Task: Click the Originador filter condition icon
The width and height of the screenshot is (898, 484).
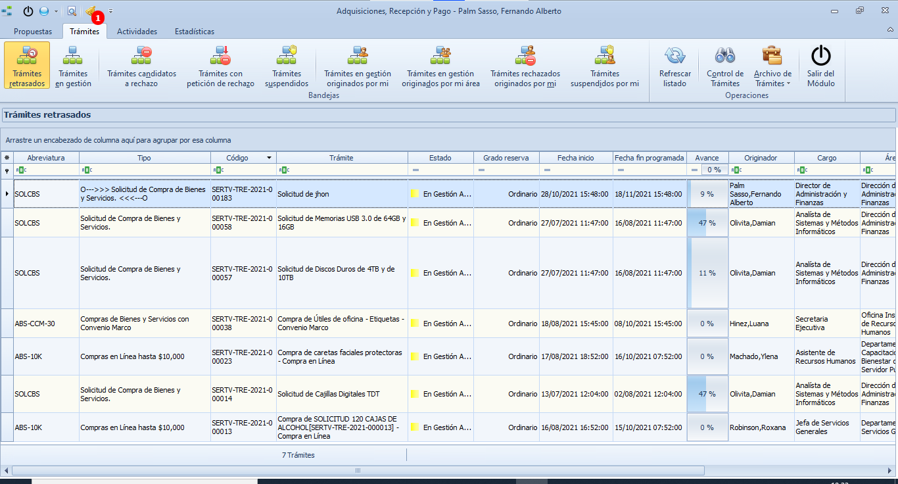Action: (x=736, y=170)
